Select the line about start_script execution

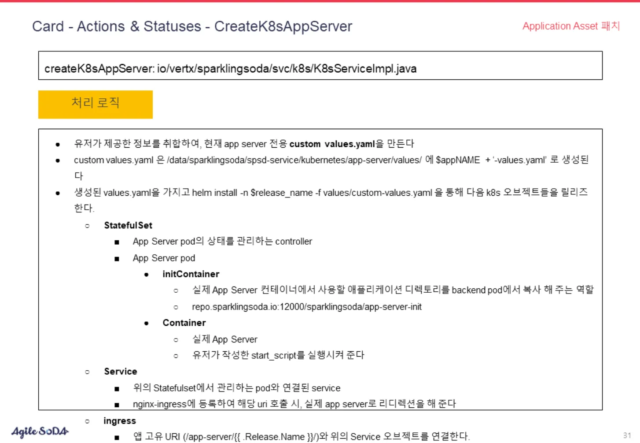coord(278,355)
